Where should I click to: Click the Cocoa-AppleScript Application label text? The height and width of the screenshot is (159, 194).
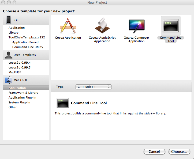click(102, 39)
